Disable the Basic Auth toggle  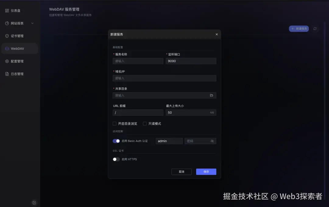[116, 141]
